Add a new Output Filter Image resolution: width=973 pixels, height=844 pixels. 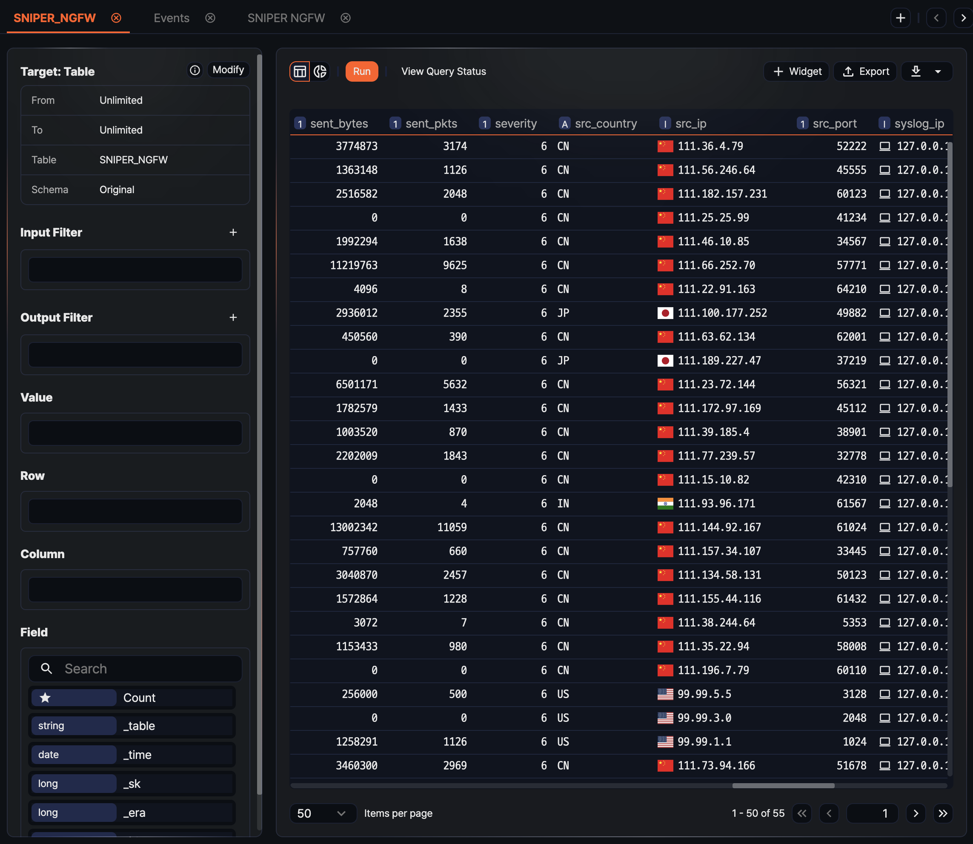233,317
